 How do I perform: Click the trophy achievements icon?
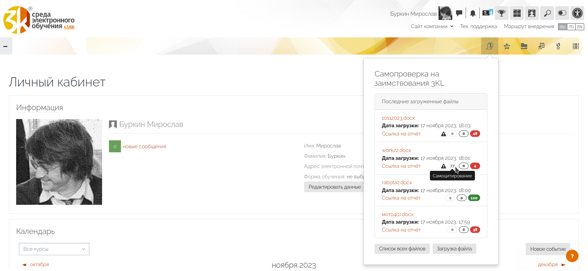pyautogui.click(x=502, y=13)
